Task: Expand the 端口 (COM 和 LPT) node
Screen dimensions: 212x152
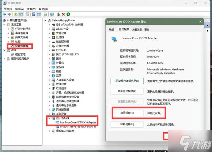Action: pos(49,54)
